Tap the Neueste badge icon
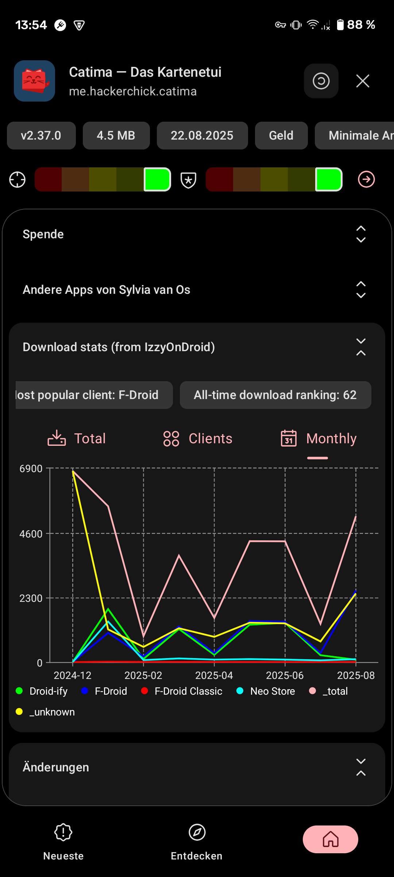394x877 pixels. click(63, 832)
